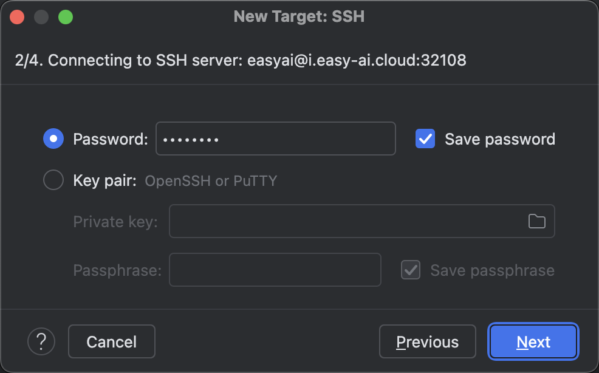Focus the Password input field
Viewport: 599px width, 373px height.
coord(276,139)
